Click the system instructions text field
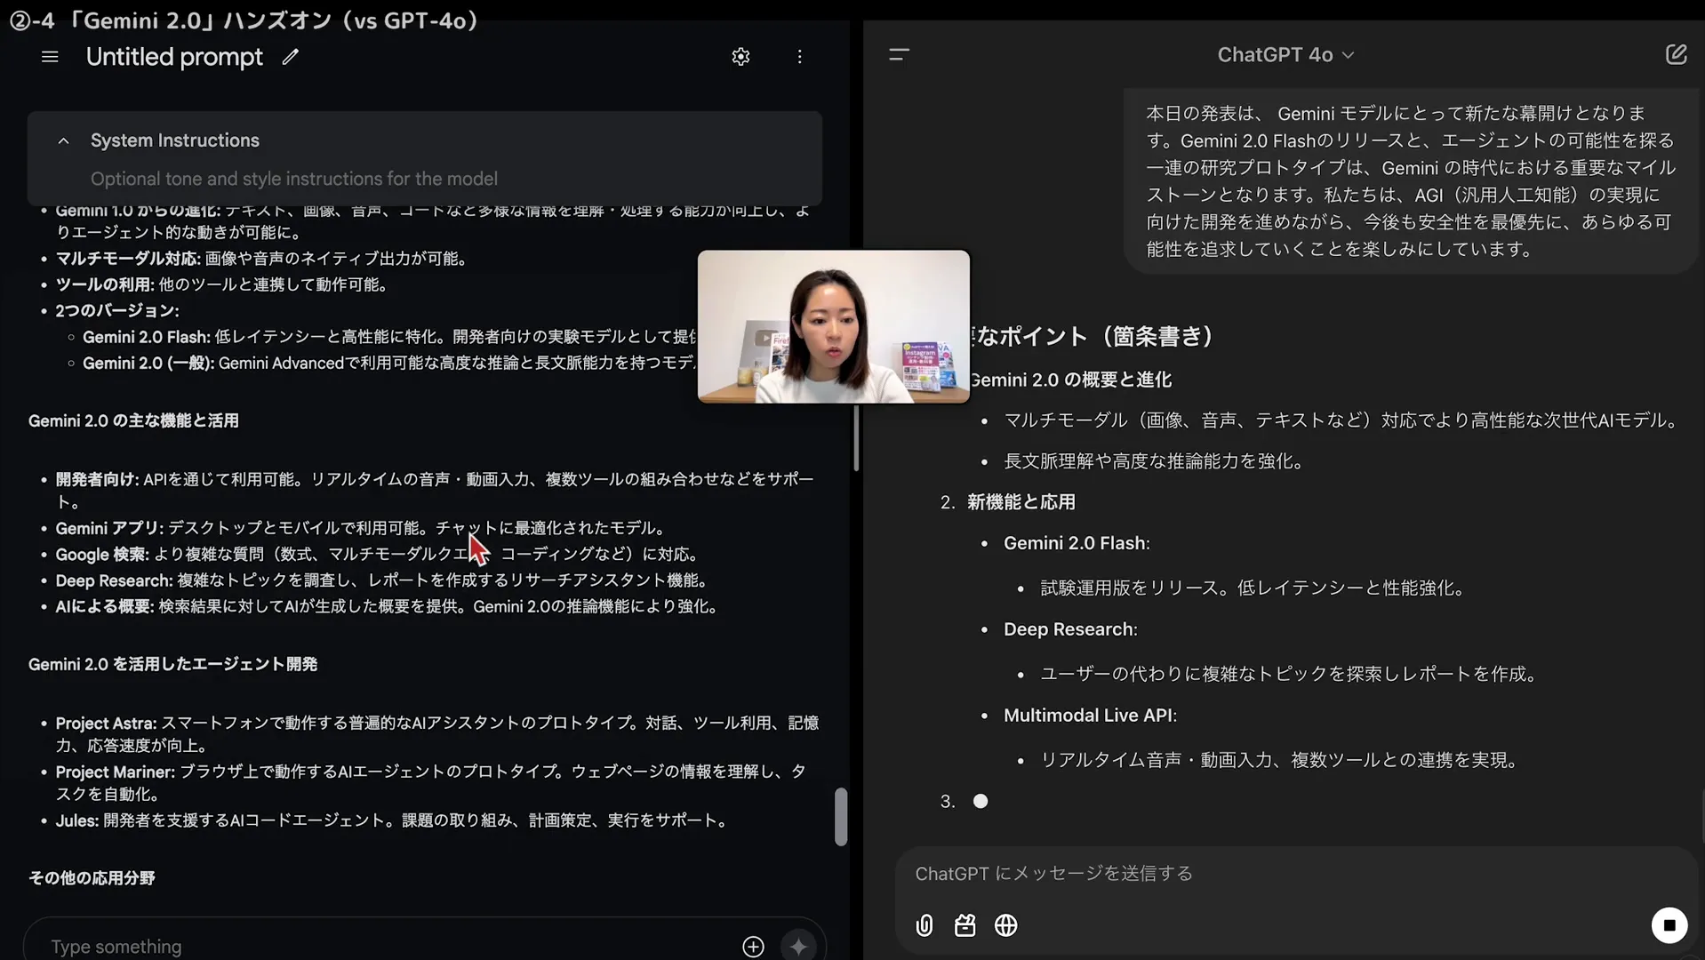The height and width of the screenshot is (960, 1705). point(293,179)
